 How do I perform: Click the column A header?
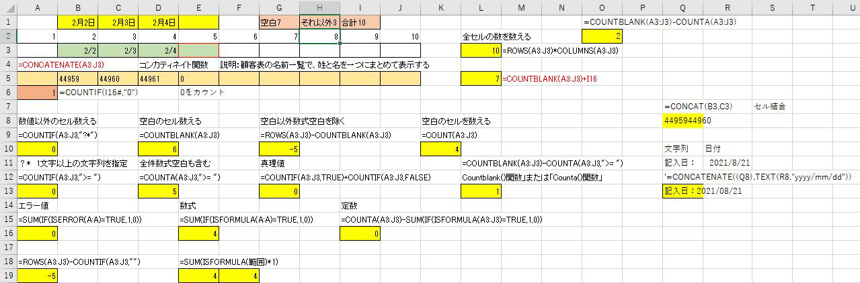37,7
